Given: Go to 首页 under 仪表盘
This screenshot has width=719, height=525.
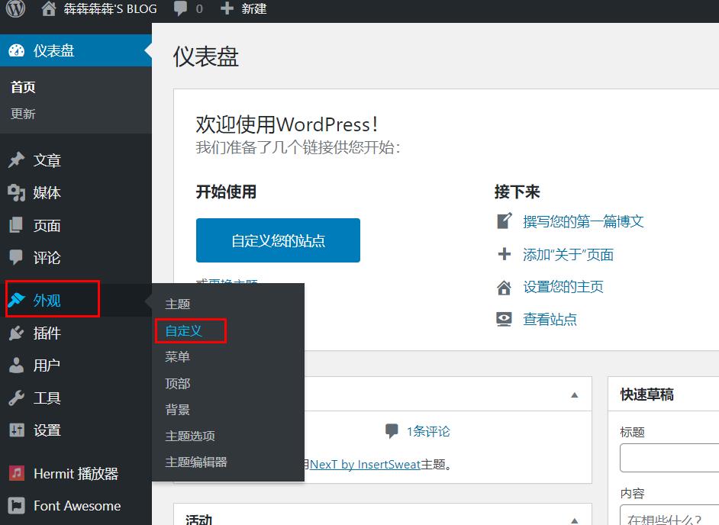Looking at the screenshot, I should pyautogui.click(x=23, y=87).
